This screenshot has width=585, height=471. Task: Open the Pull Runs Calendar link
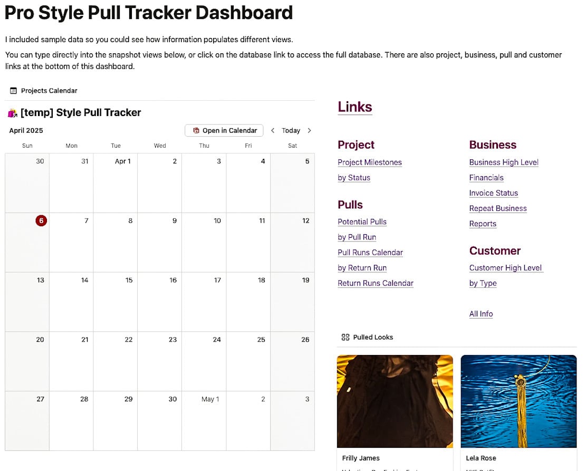tap(370, 253)
